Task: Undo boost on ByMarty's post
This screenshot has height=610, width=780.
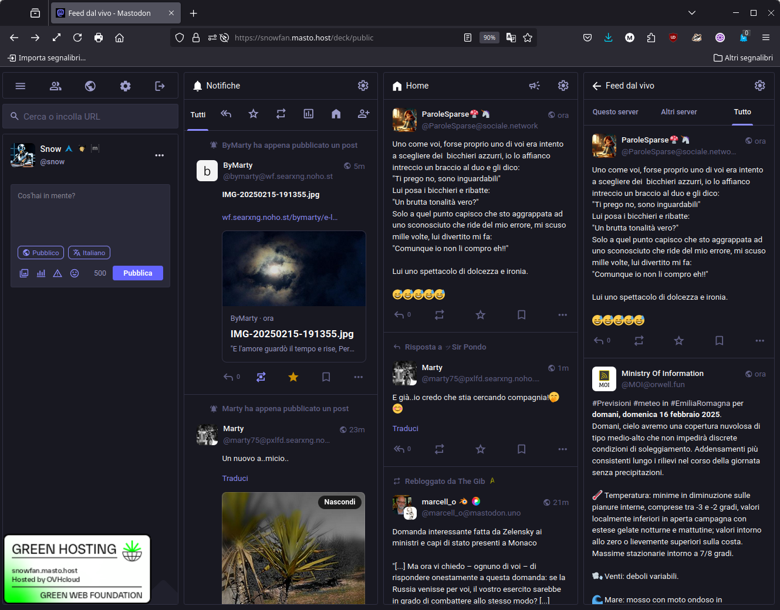Action: 261,377
